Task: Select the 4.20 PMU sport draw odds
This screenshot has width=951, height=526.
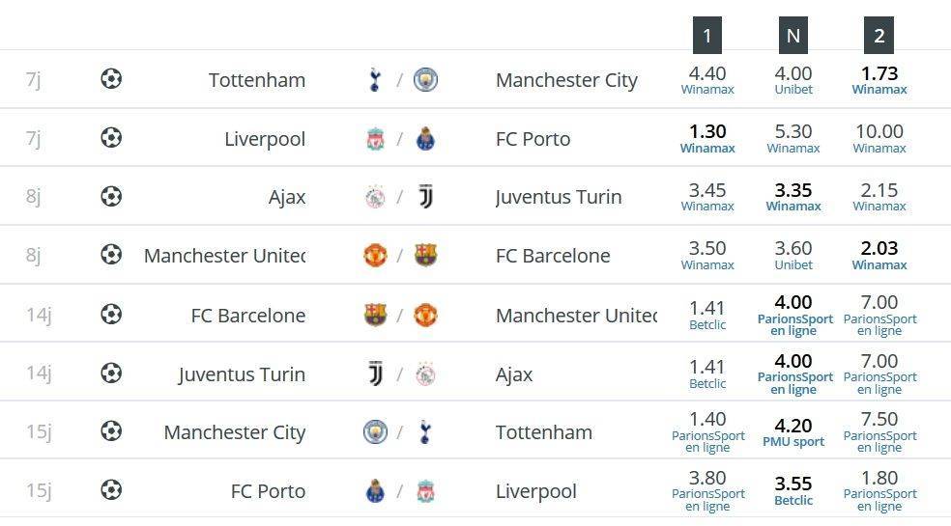Action: coord(793,432)
